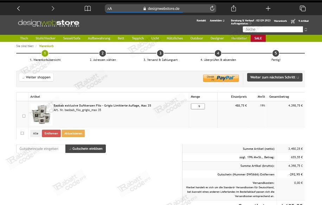The height and width of the screenshot is (205, 322).
Task: Open the Hersteller category menu
Action: tap(239, 38)
